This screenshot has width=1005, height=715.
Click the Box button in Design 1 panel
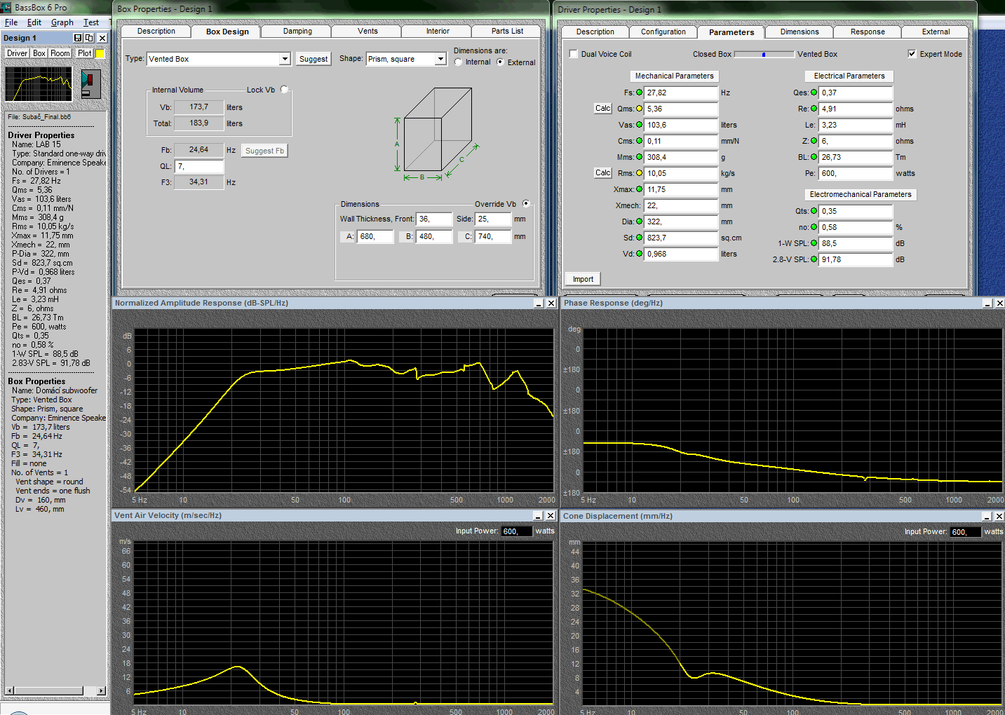(x=39, y=53)
